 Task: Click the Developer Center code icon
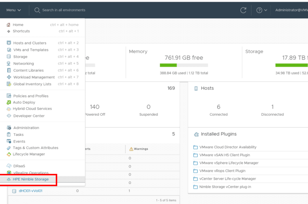(9, 116)
